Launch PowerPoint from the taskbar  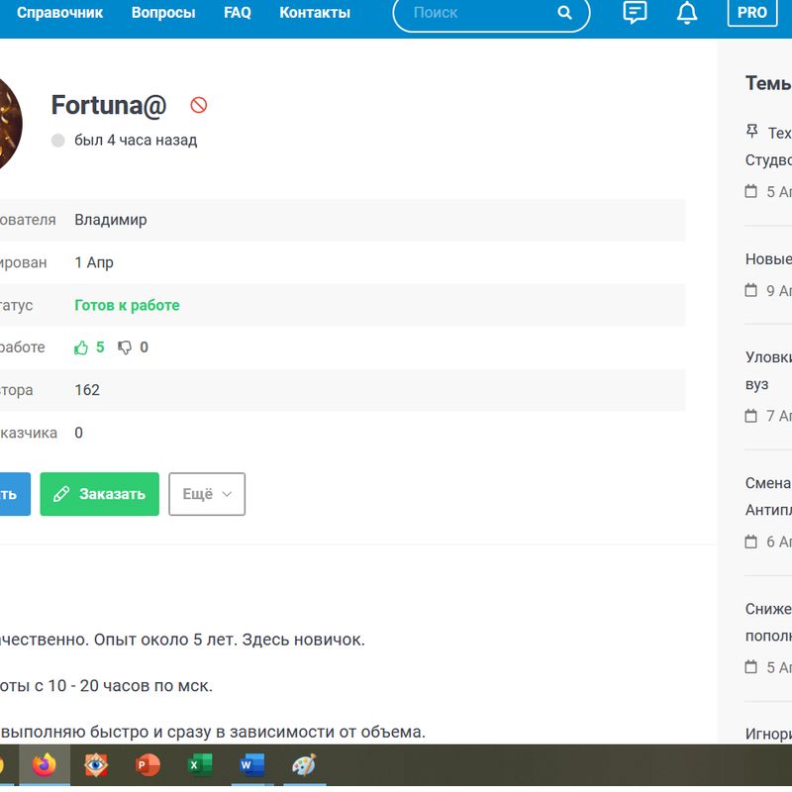[x=148, y=765]
